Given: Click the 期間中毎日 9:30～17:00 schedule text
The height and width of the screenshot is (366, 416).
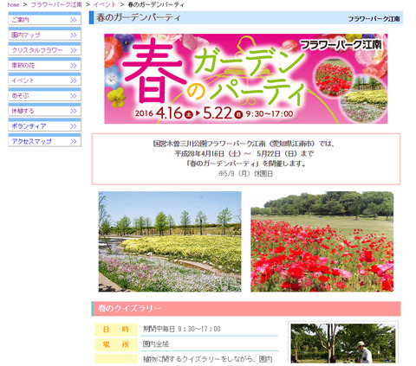Looking at the screenshot, I should [x=181, y=329].
